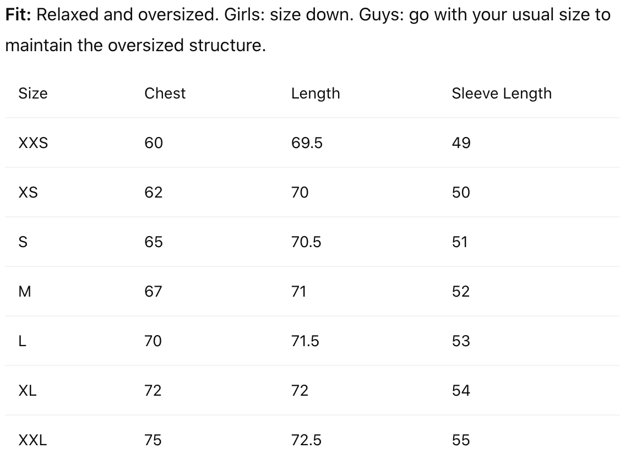Click length value 72.5 in XXL row
The height and width of the screenshot is (470, 620).
(306, 440)
